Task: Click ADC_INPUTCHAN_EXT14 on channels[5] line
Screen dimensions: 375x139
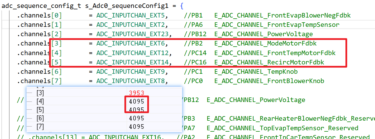Action: coord(134,62)
